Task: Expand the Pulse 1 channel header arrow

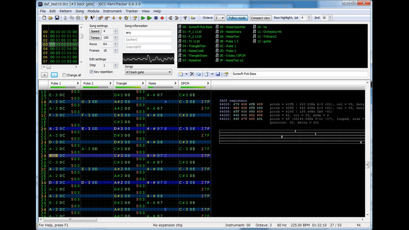Action: (77, 83)
